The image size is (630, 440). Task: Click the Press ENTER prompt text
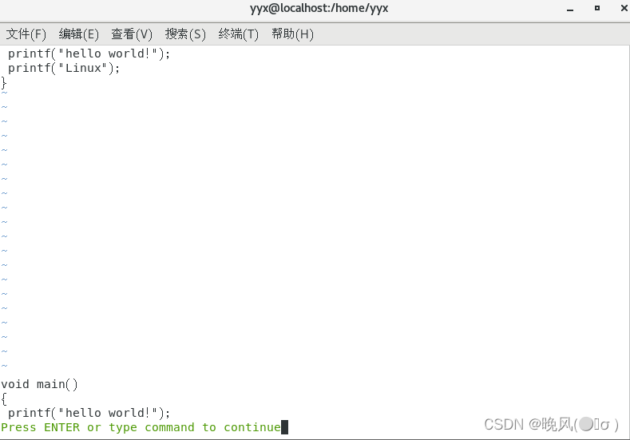(141, 427)
